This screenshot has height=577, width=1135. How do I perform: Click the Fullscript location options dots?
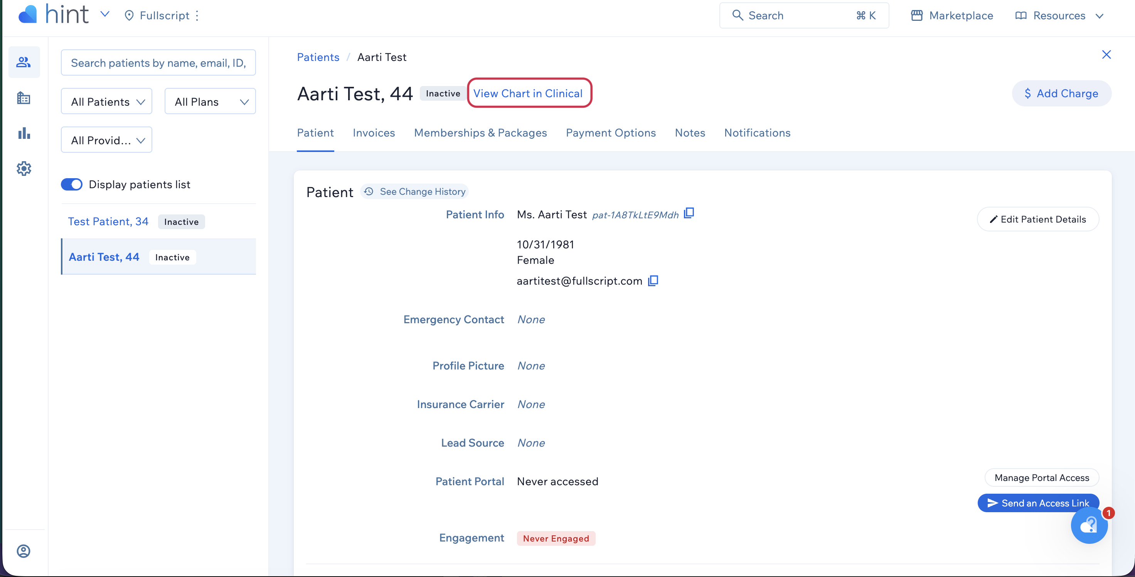(197, 16)
